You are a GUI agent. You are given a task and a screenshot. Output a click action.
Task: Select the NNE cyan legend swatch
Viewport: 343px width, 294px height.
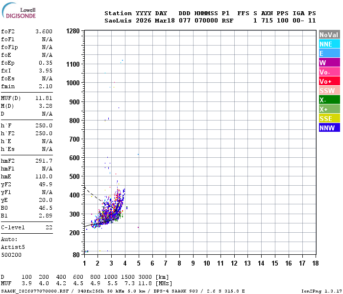[x=329, y=44]
